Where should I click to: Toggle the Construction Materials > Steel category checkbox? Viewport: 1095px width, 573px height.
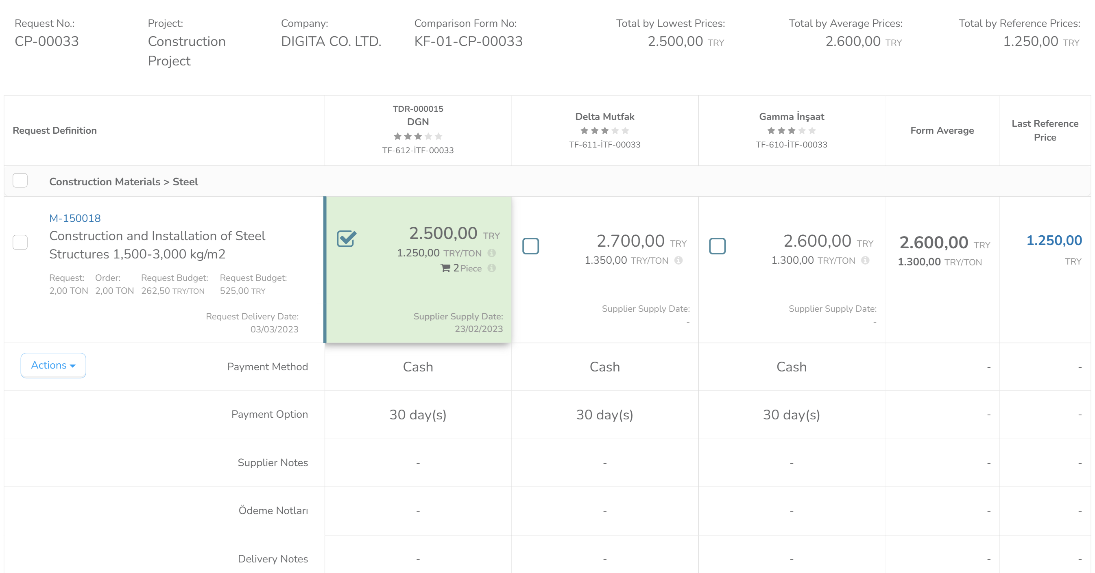pyautogui.click(x=20, y=180)
